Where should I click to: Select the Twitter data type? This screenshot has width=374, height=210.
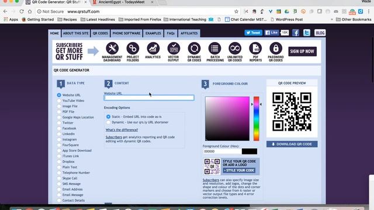tap(59, 123)
